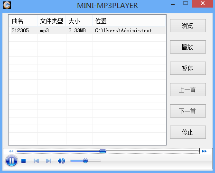Select the song named 212305
This screenshot has width=215, height=173.
20,30
